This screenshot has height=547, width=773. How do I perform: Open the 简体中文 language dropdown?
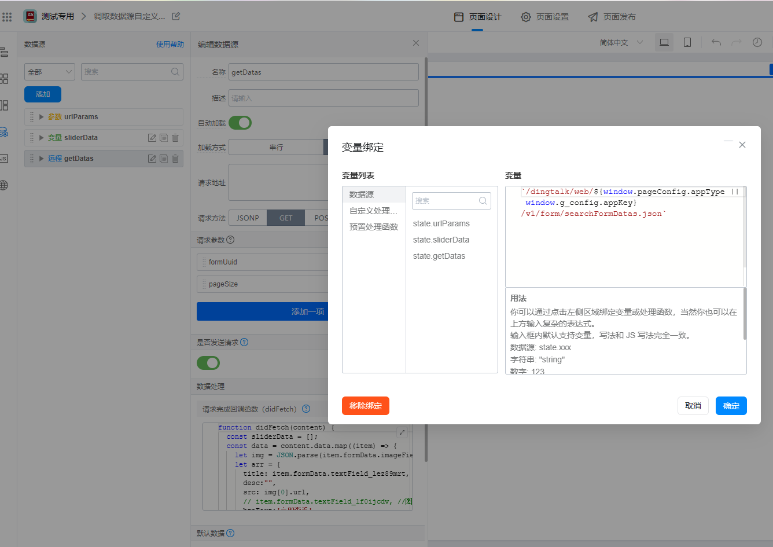click(x=621, y=42)
